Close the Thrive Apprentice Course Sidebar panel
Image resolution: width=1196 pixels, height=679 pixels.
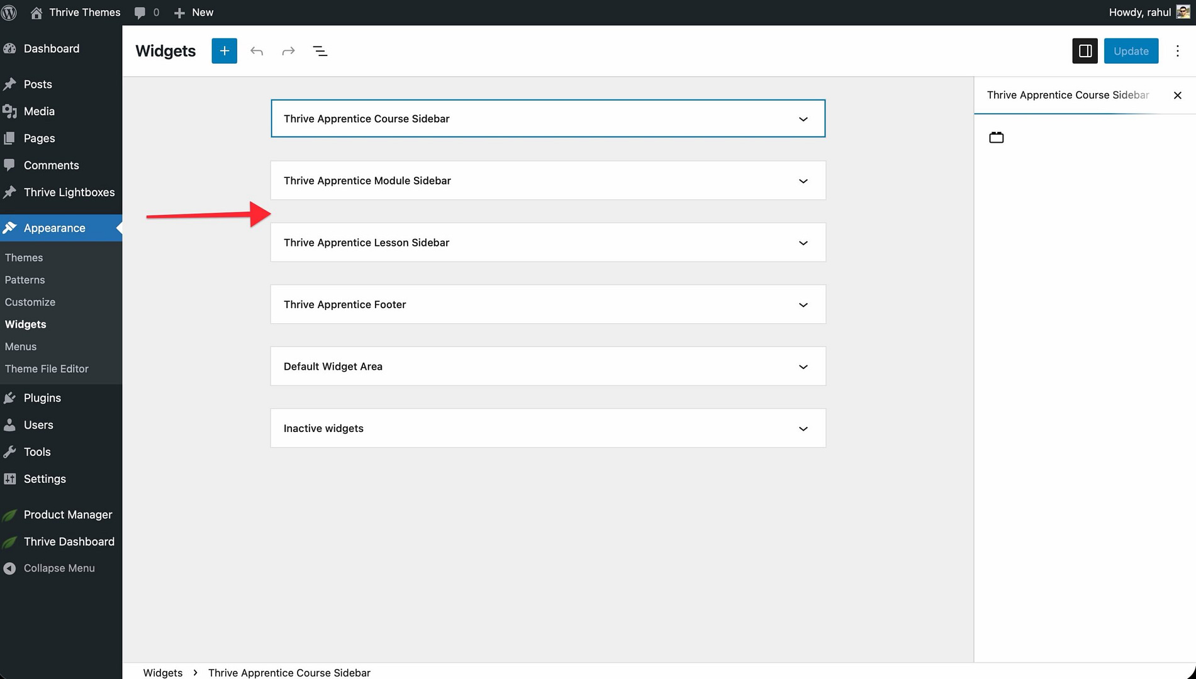(1177, 95)
